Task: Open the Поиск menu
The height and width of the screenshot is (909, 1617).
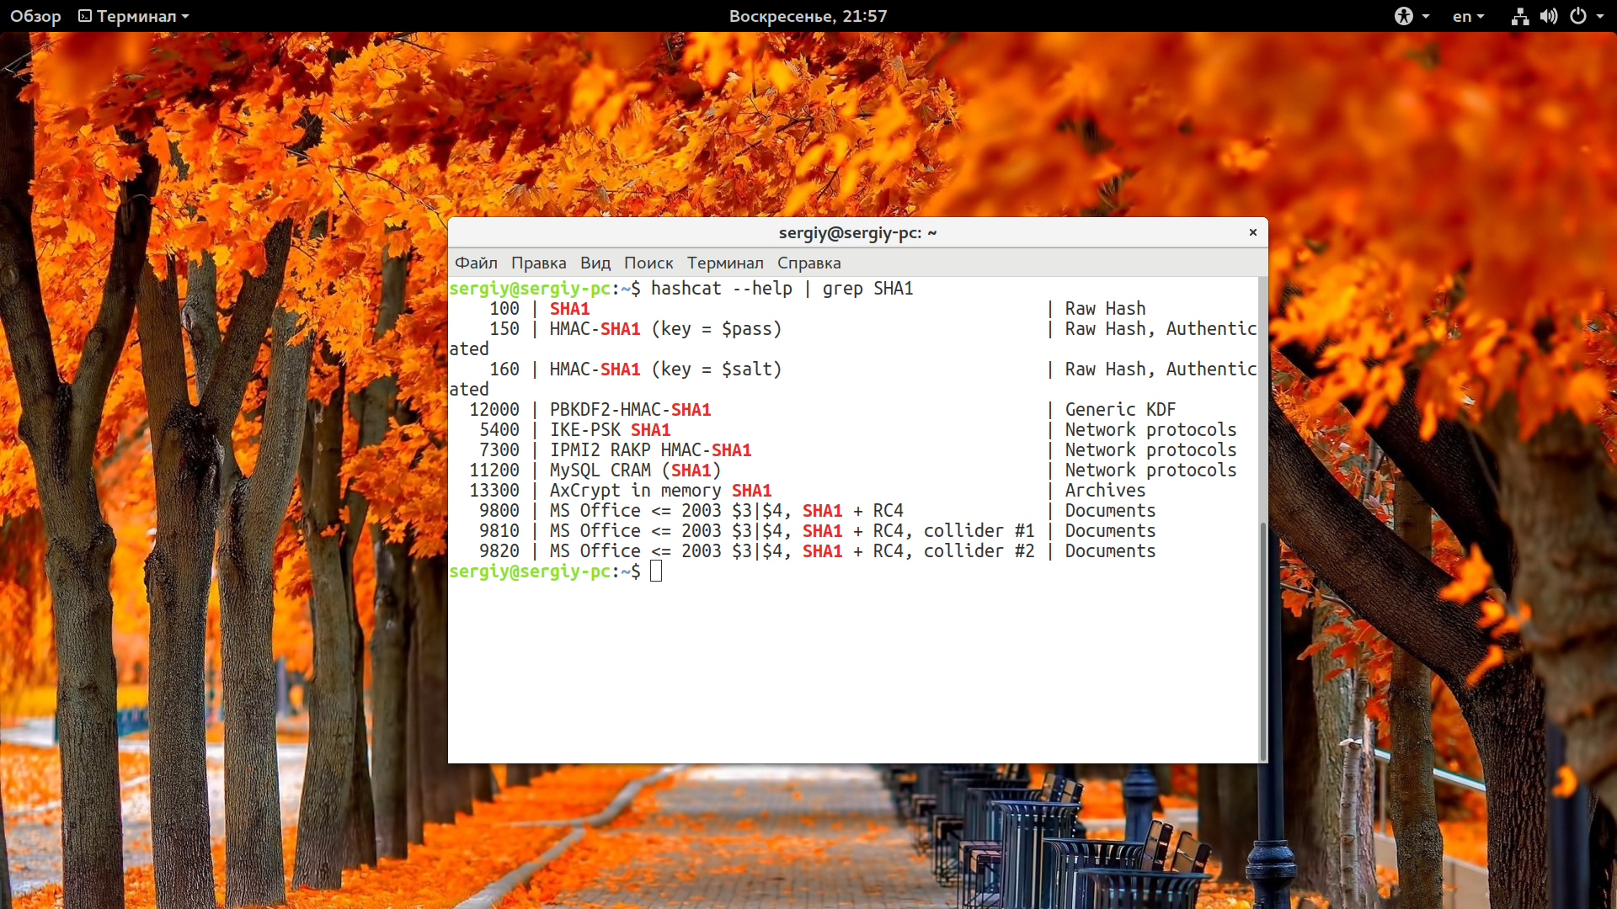Action: click(x=648, y=263)
